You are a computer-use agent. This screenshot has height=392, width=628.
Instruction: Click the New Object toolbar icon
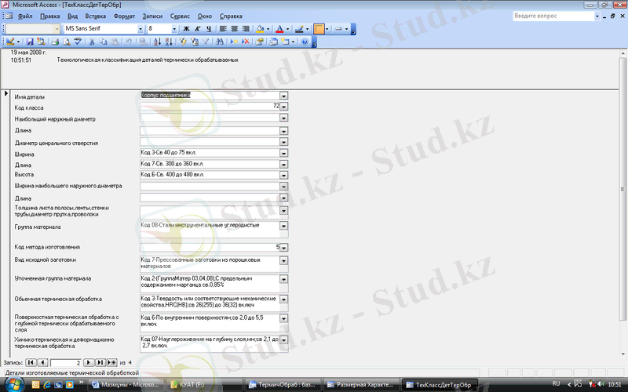click(286, 42)
